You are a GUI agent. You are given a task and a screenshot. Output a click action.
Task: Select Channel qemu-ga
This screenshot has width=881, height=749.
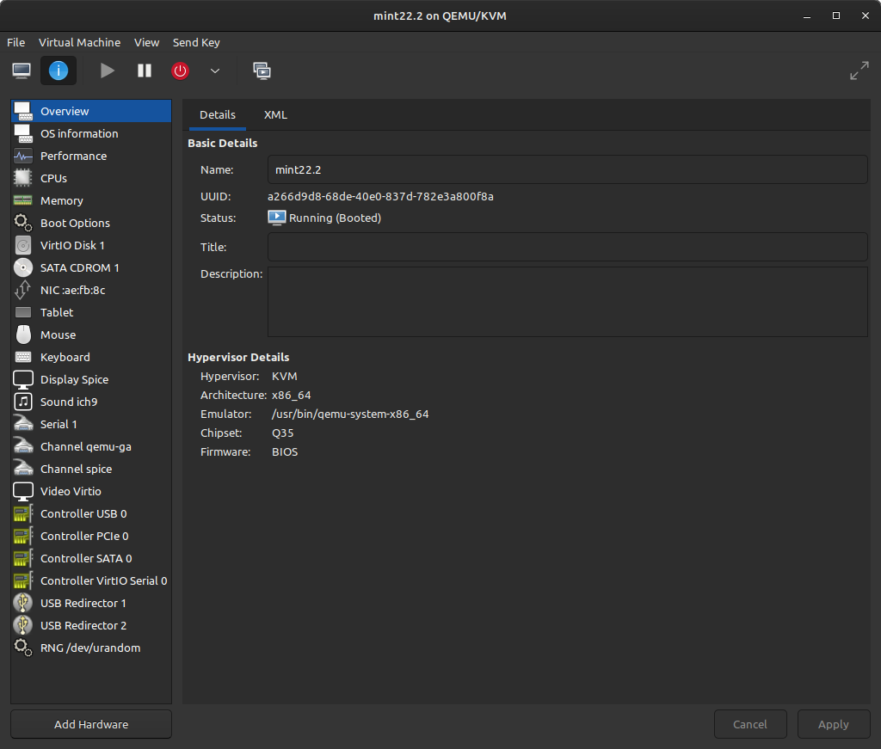coord(91,446)
